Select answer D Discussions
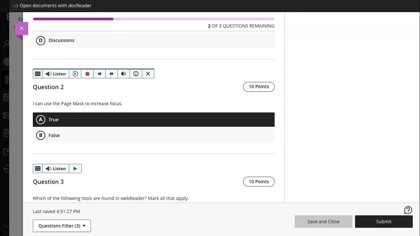420x236 pixels. point(154,40)
